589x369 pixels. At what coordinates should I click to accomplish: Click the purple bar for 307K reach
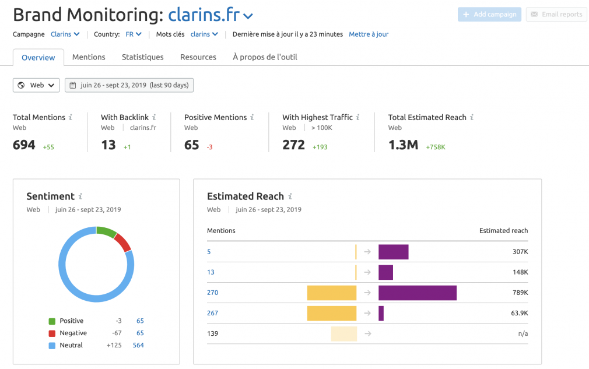click(394, 252)
